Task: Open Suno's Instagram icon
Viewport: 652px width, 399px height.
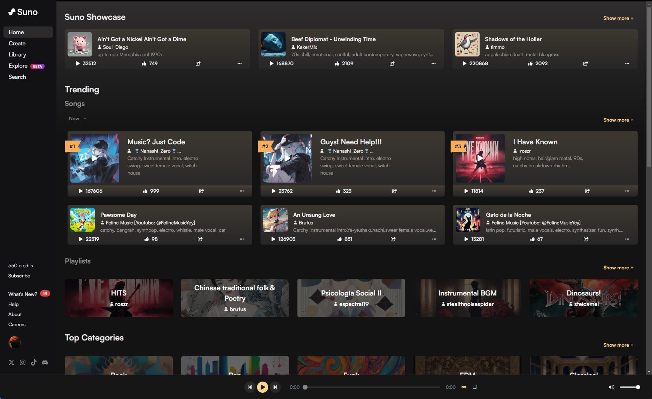Action: tap(23, 362)
